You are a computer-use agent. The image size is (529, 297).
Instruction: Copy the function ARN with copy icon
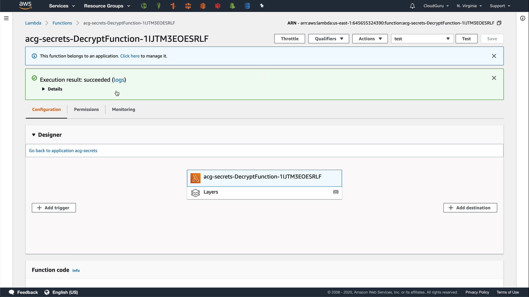point(499,23)
